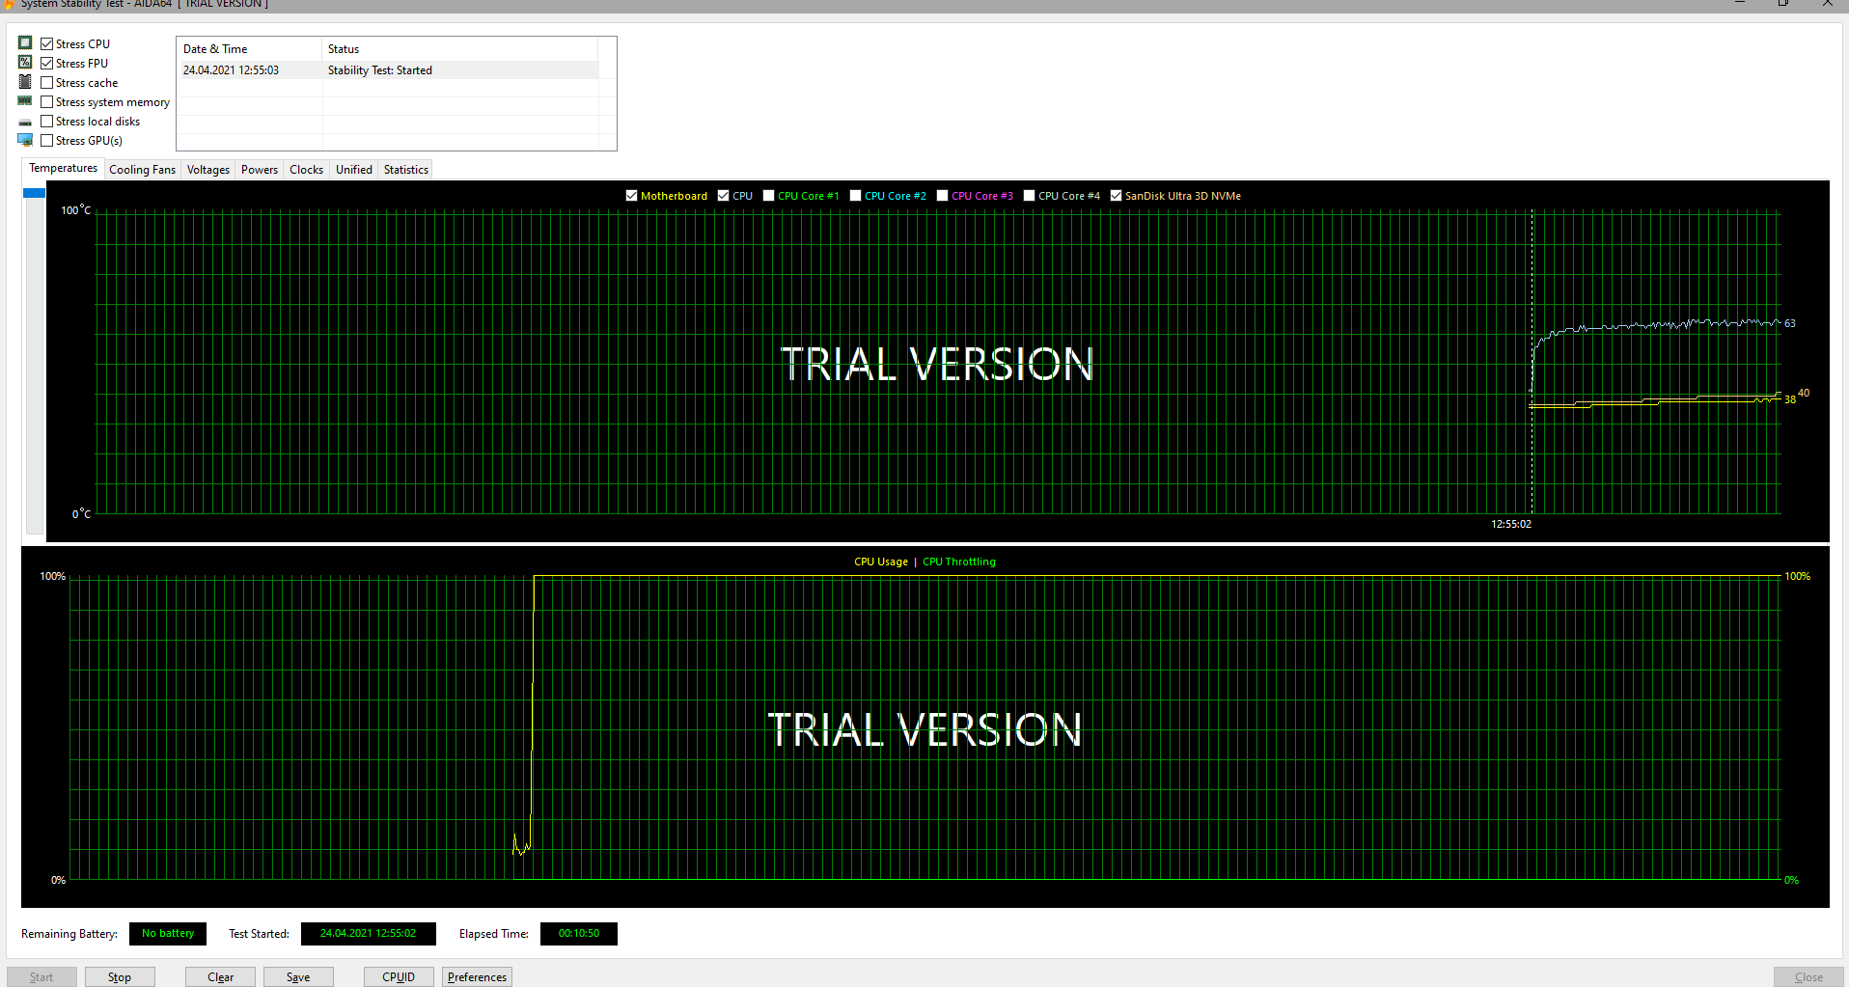This screenshot has width=1849, height=987.
Task: Enable the Stress cache checkbox
Action: 47,82
